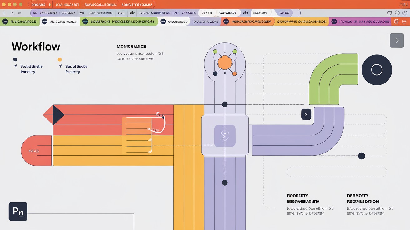Expand the panel with the gray chevron button
Screen dimensions: 410x230
(x=397, y=41)
